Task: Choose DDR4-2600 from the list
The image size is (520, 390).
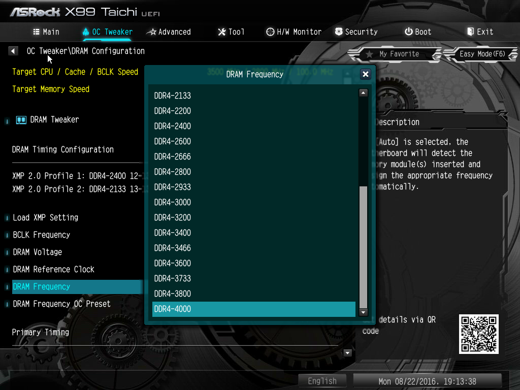Action: 254,141
